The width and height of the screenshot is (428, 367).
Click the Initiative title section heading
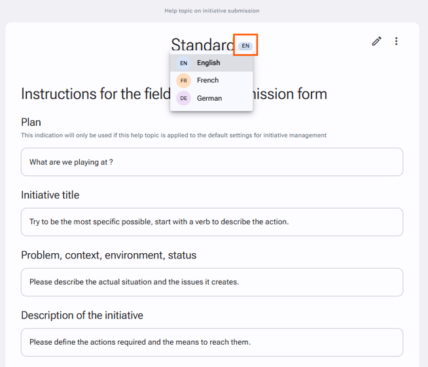point(50,195)
